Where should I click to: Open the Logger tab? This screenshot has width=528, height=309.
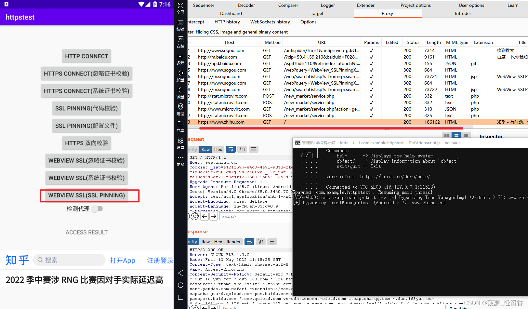328,5
